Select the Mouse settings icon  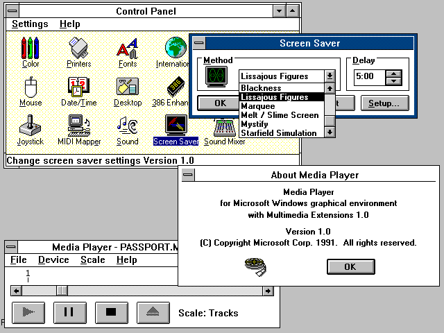[x=31, y=89]
